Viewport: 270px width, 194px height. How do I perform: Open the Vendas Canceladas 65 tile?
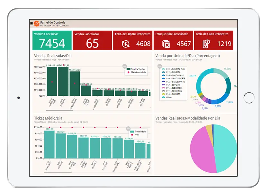click(x=92, y=41)
